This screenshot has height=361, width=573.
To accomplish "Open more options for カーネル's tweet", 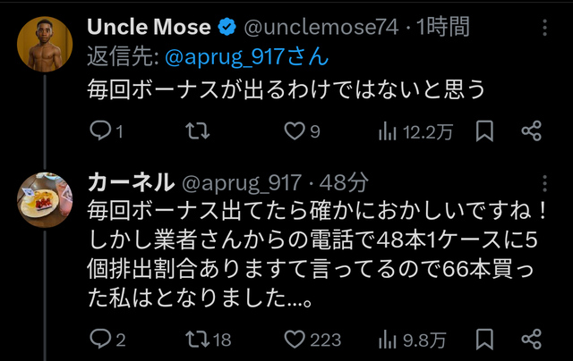I will tap(544, 183).
